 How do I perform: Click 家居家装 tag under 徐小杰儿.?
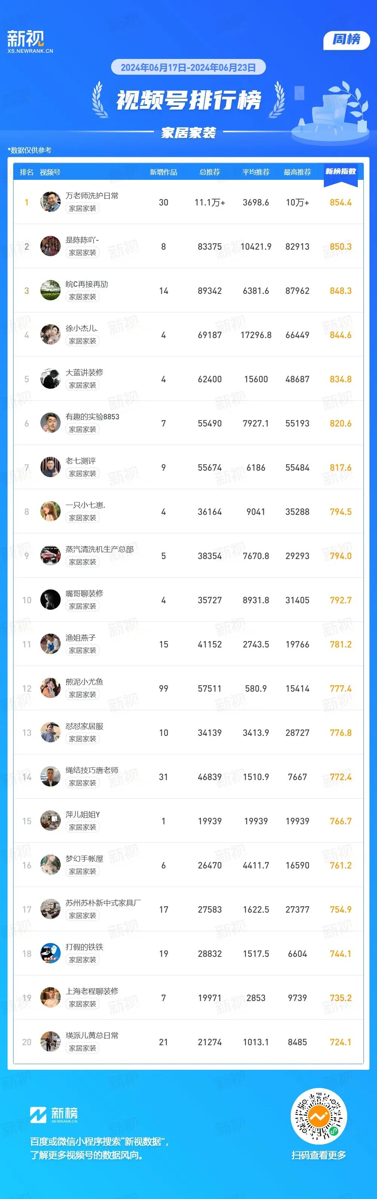tap(83, 341)
